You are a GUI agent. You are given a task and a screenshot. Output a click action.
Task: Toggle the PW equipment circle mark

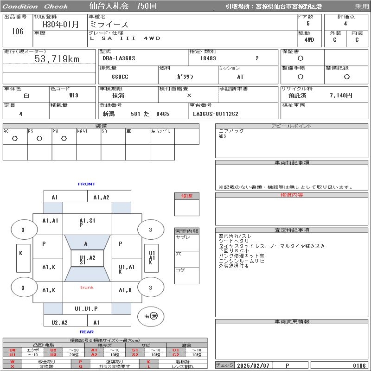click(x=64, y=138)
